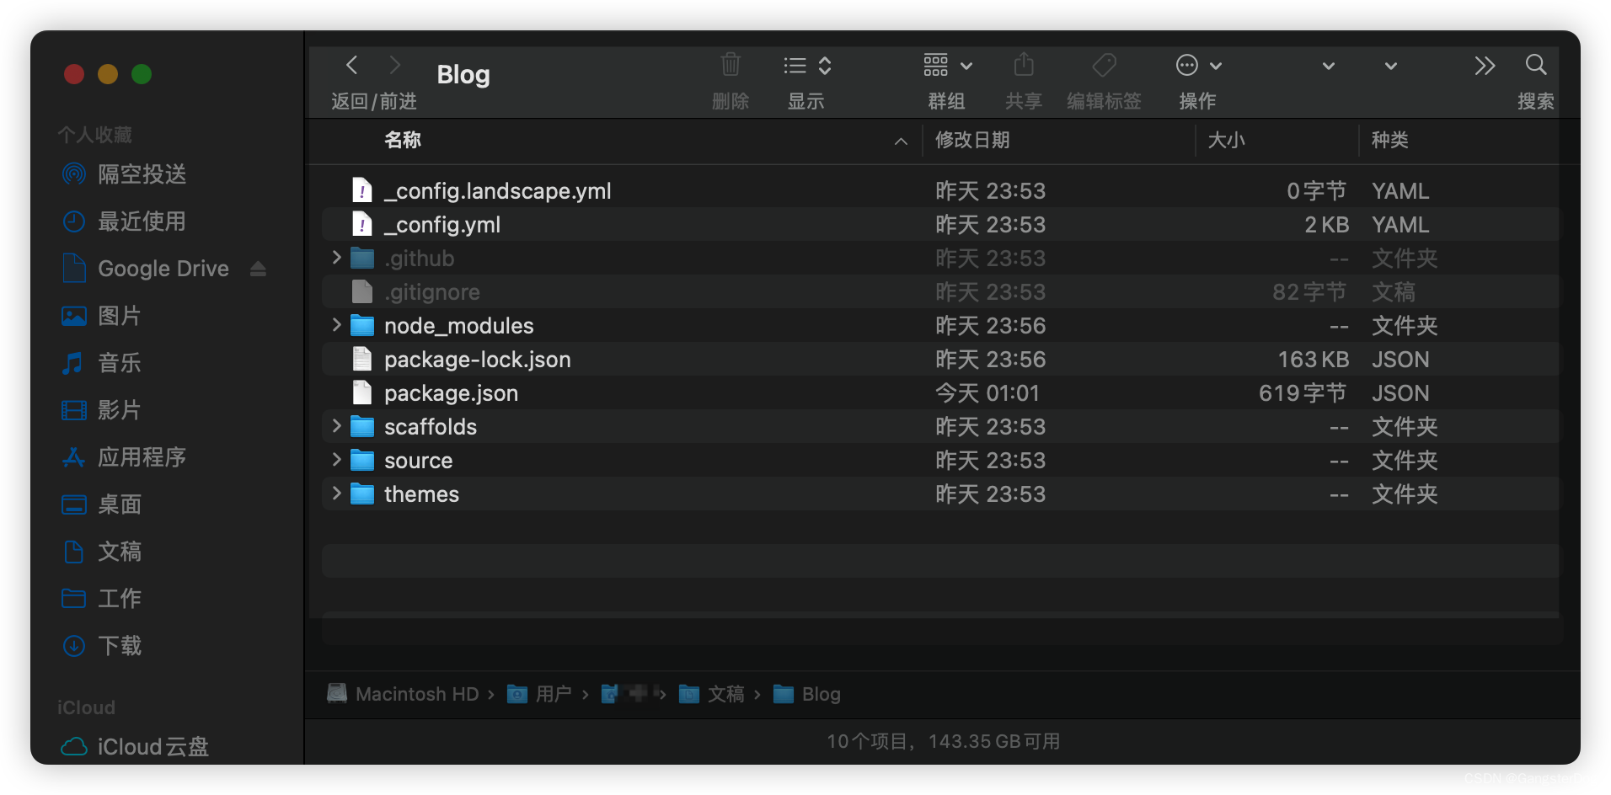Select the node_modules folder name
The image size is (1611, 795).
pyautogui.click(x=459, y=326)
